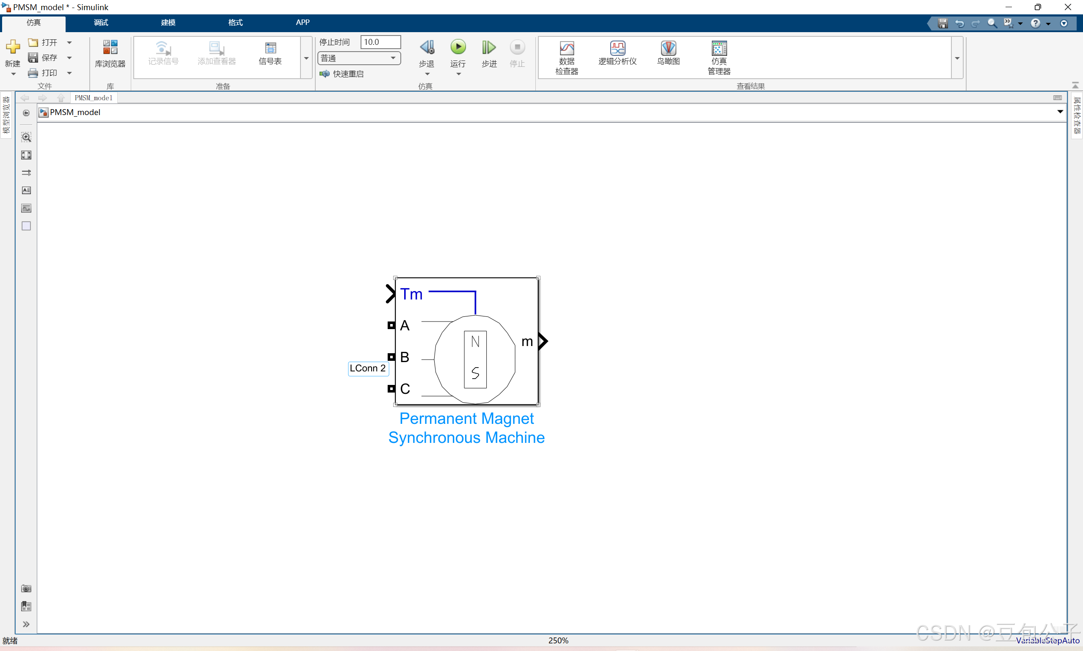Viewport: 1083px width, 651px height.
Task: Toggle hide/show explorer bar icon
Action: (x=26, y=113)
